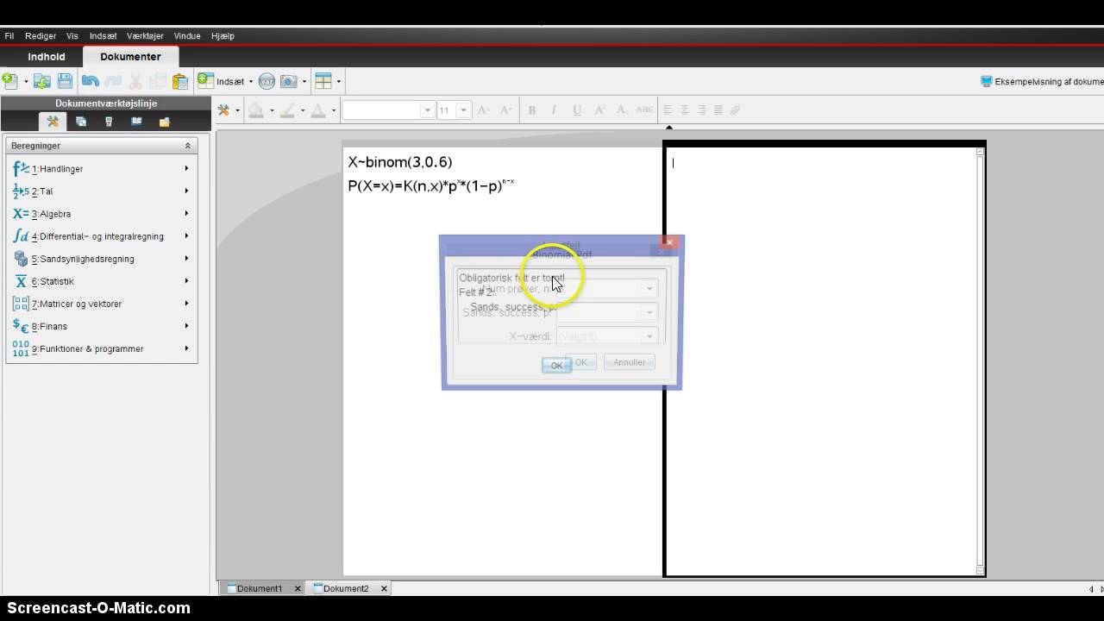Open the document folder icon
This screenshot has height=621, width=1104.
(x=41, y=81)
